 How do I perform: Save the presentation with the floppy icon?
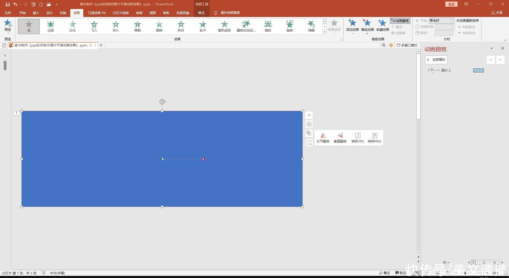[7, 4]
